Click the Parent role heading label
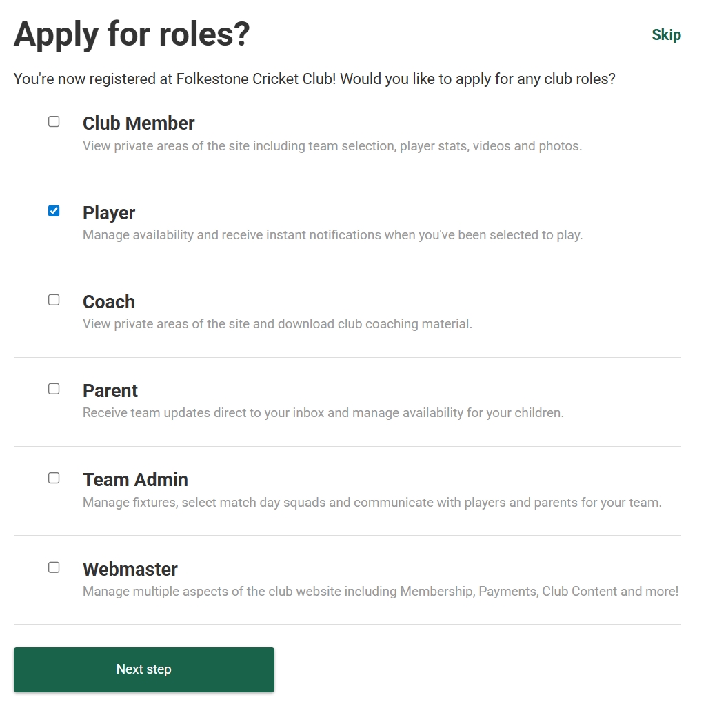Viewport: 726px width, 715px height. (110, 391)
